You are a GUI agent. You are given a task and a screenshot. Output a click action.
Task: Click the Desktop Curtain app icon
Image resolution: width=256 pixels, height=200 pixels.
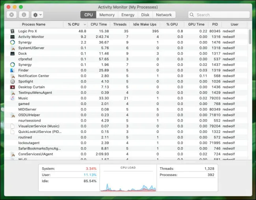tap(13, 87)
